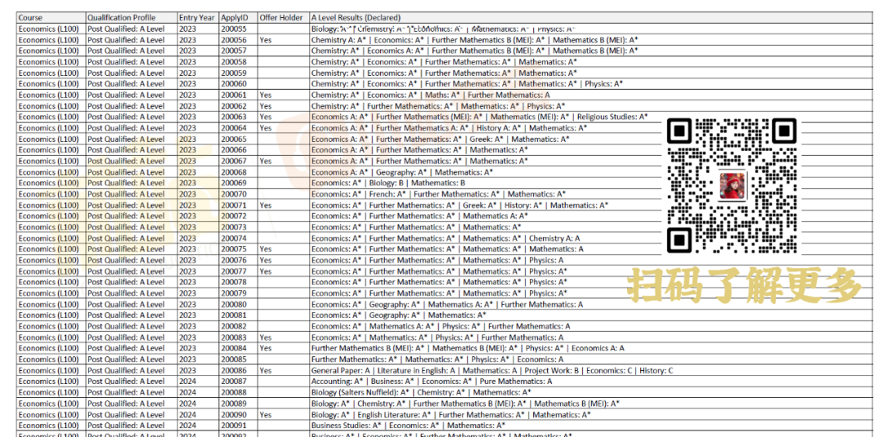Select ApplyID 200060
This screenshot has height=437, width=883.
click(x=238, y=84)
